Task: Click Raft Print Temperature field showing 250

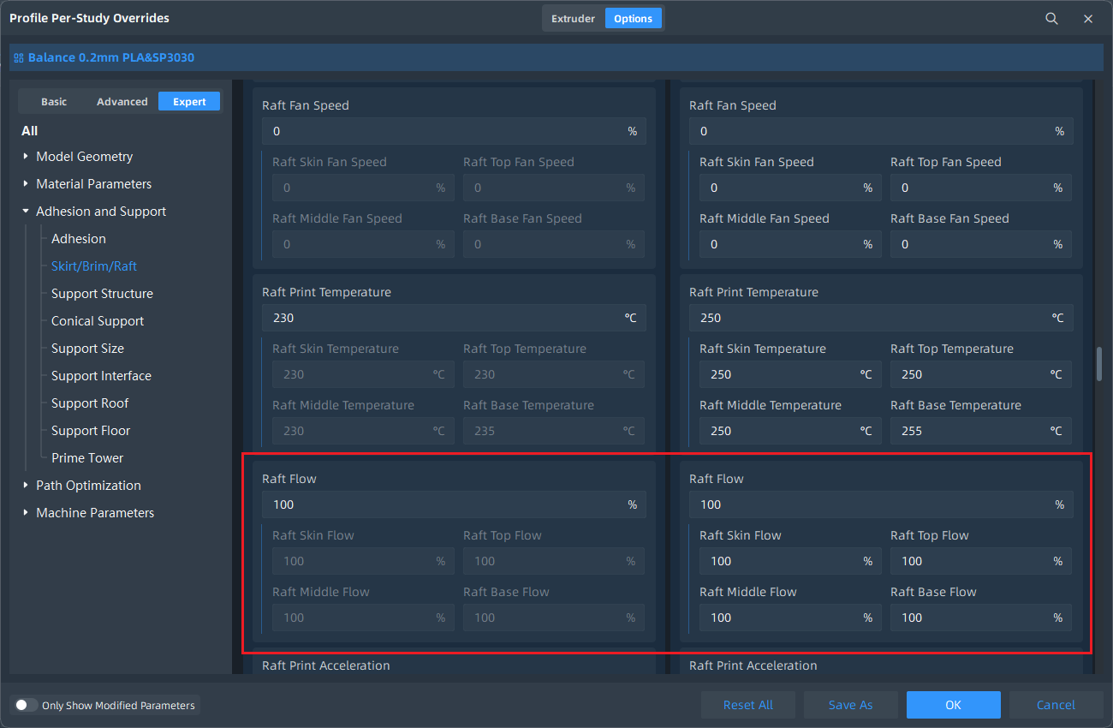Action: [x=881, y=318]
